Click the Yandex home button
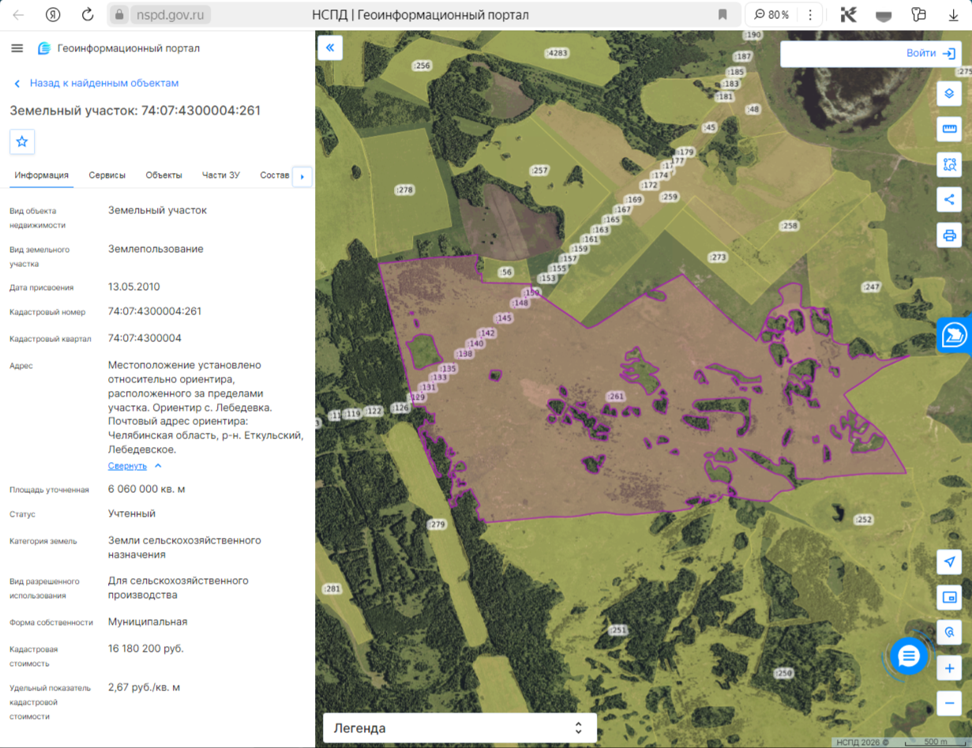Screen dimensions: 972x748 [53, 15]
